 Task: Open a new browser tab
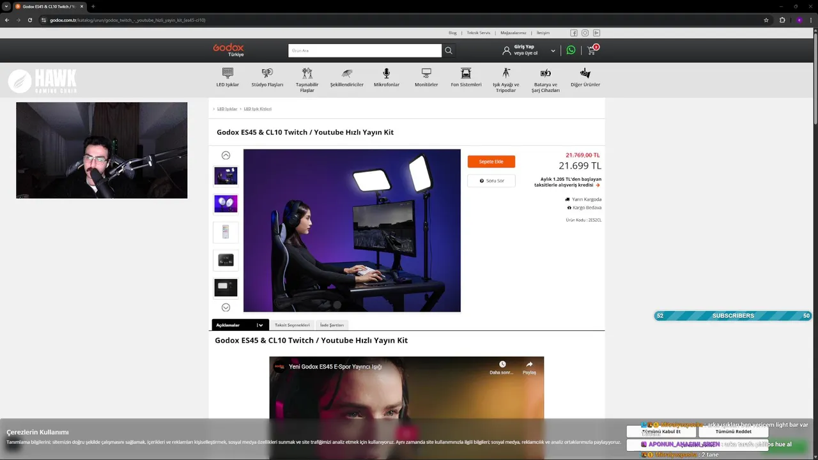click(93, 6)
